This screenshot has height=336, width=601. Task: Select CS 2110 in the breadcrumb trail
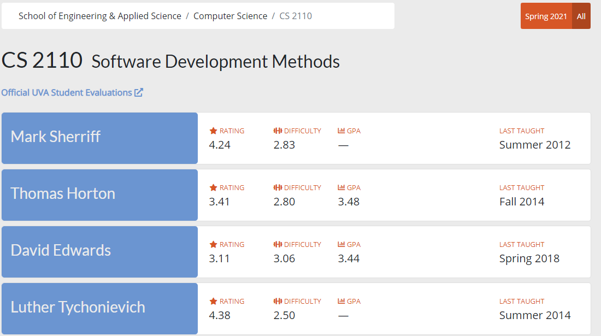(x=295, y=16)
